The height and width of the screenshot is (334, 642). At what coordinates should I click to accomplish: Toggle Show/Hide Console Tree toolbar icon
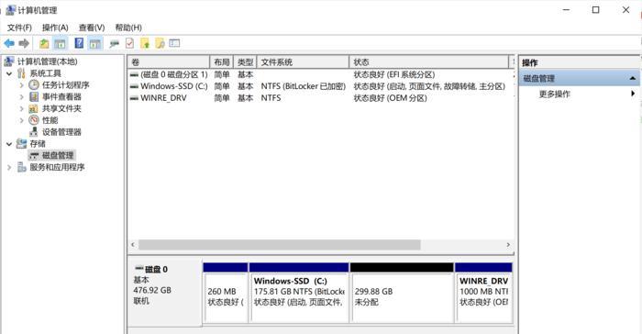[61, 43]
